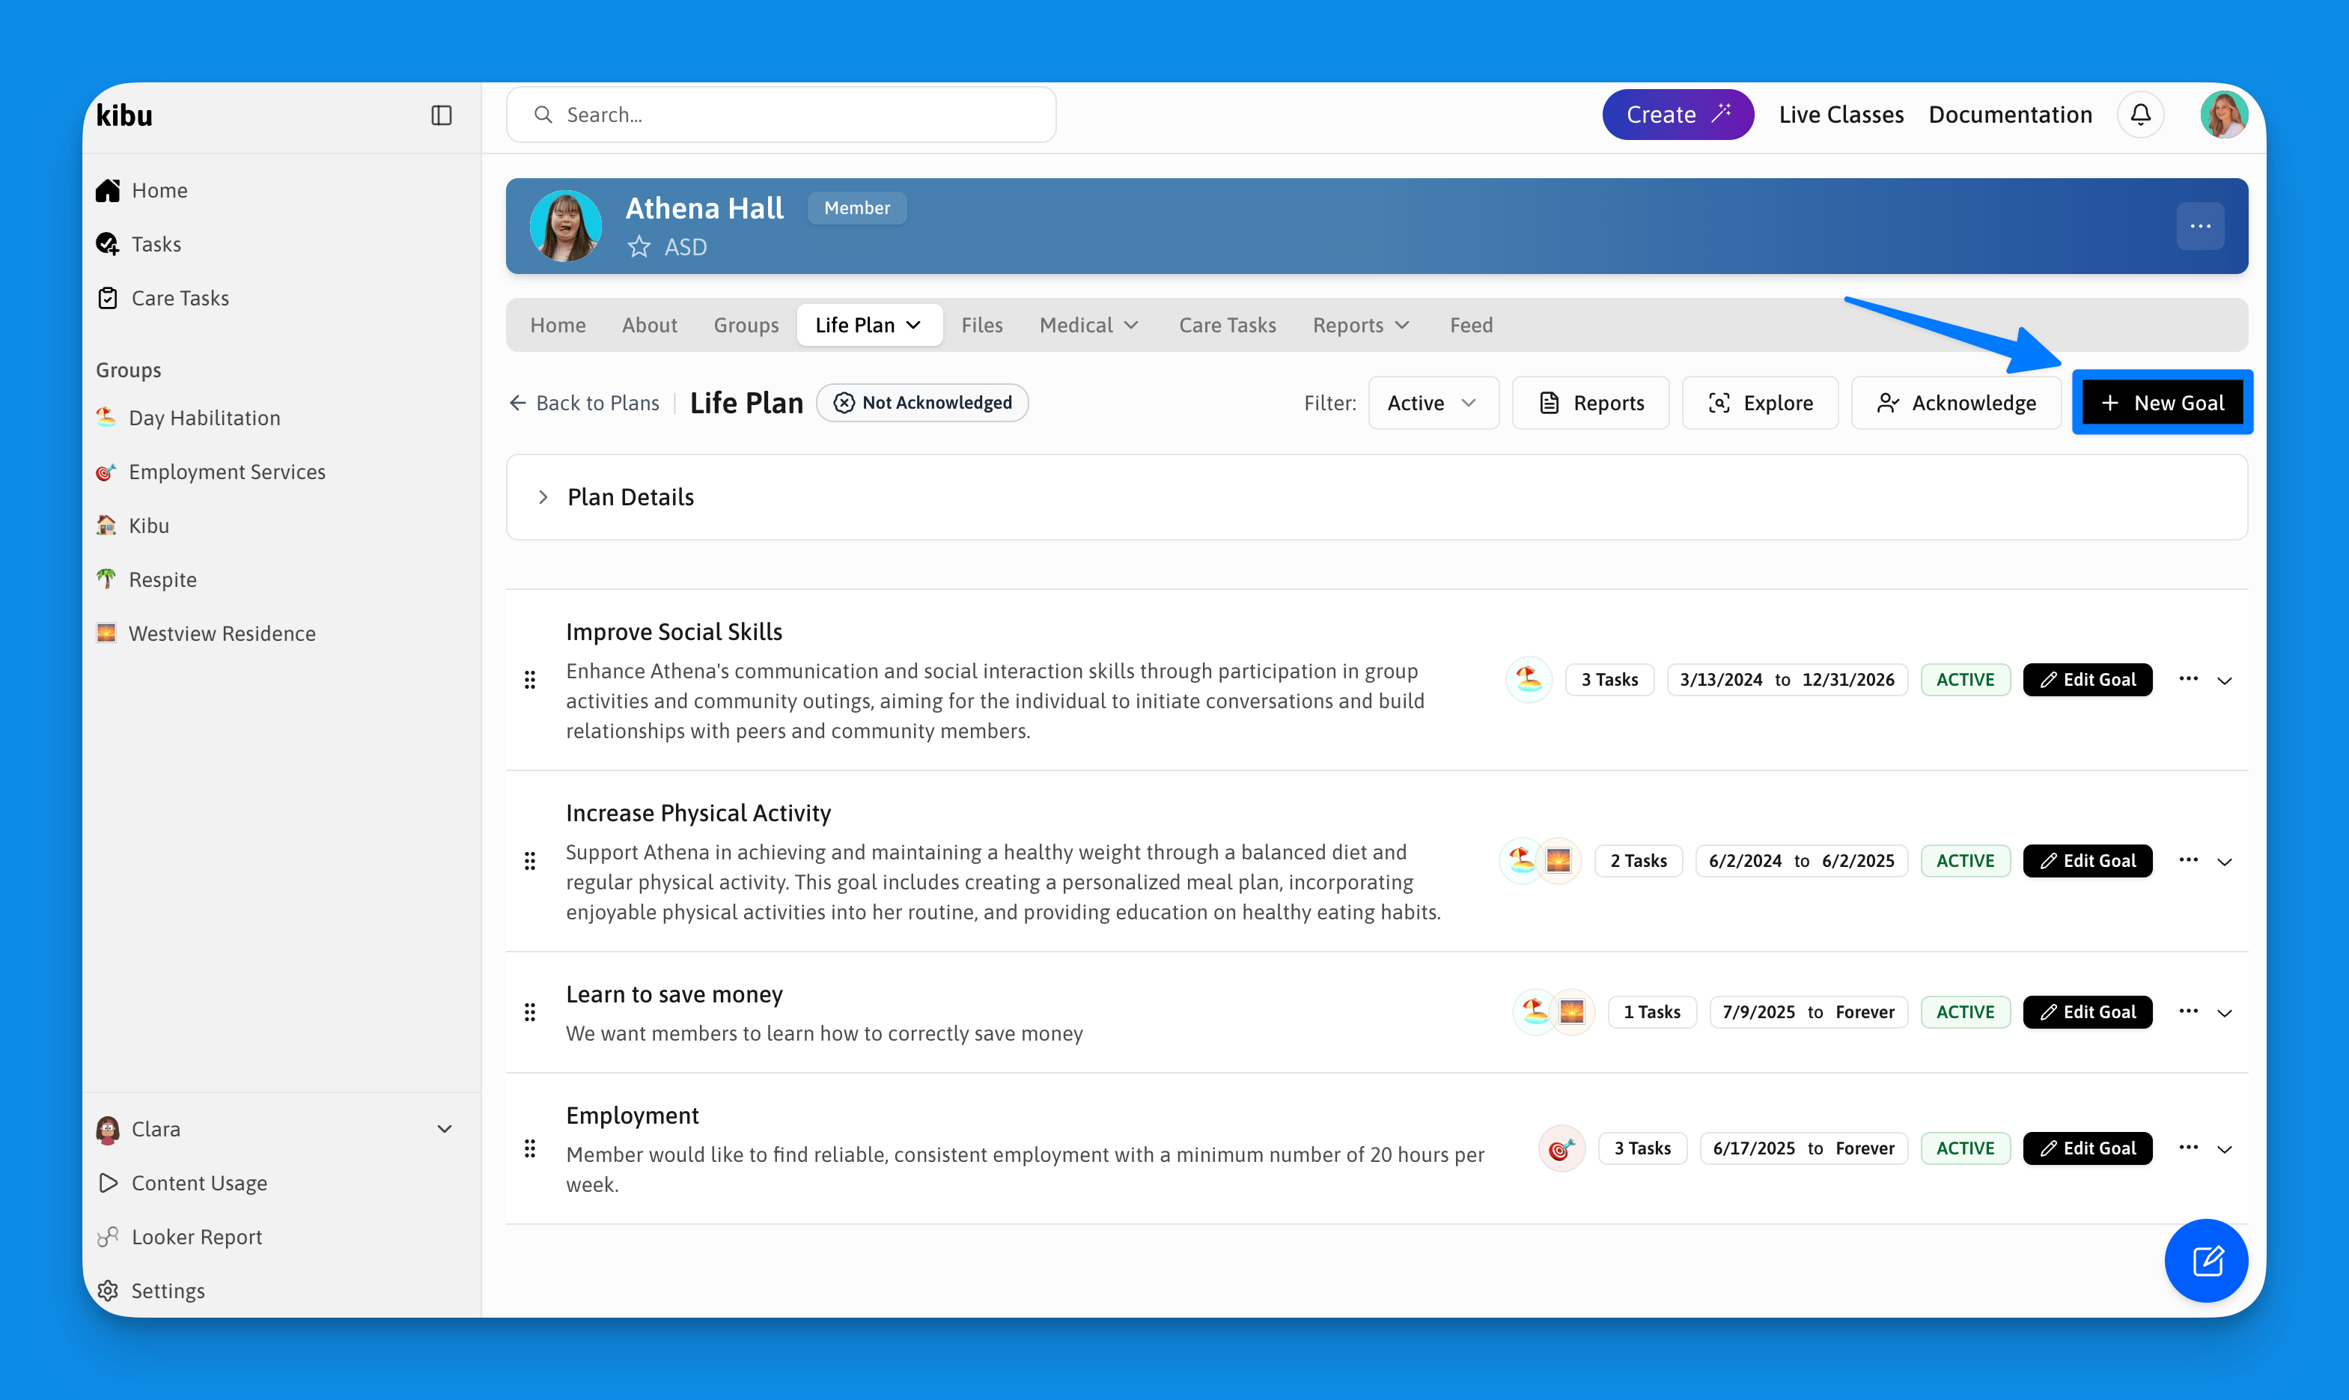
Task: Expand the Learn to save money goal chevron
Action: (x=2225, y=1012)
